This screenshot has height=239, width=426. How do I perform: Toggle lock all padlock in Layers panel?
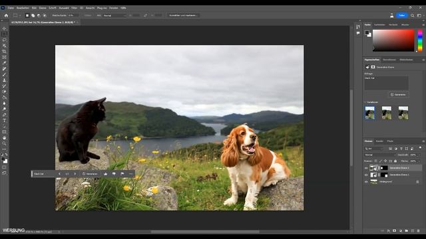395,161
